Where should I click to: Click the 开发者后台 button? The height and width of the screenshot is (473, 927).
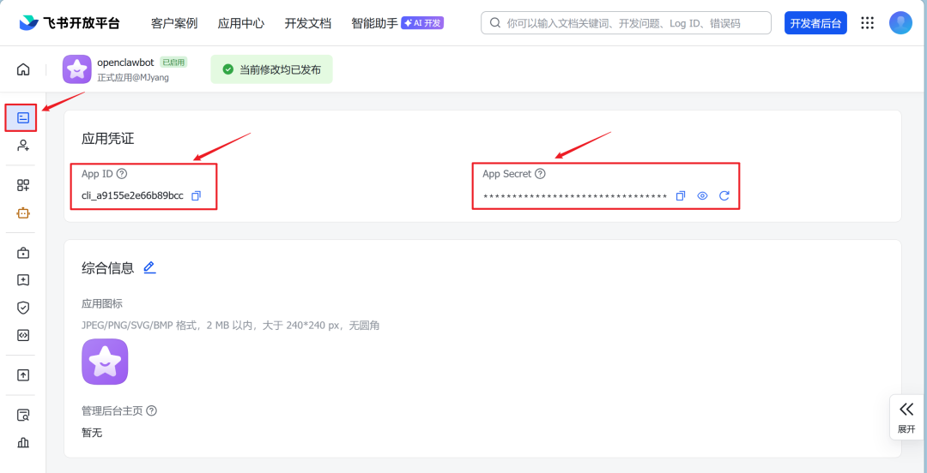(x=815, y=23)
